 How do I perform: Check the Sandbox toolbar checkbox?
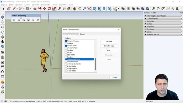pyautogui.click(x=66, y=50)
